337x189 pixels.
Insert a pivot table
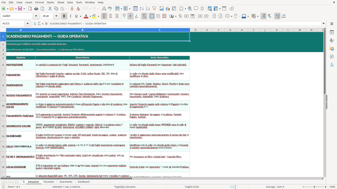coord(174,9)
